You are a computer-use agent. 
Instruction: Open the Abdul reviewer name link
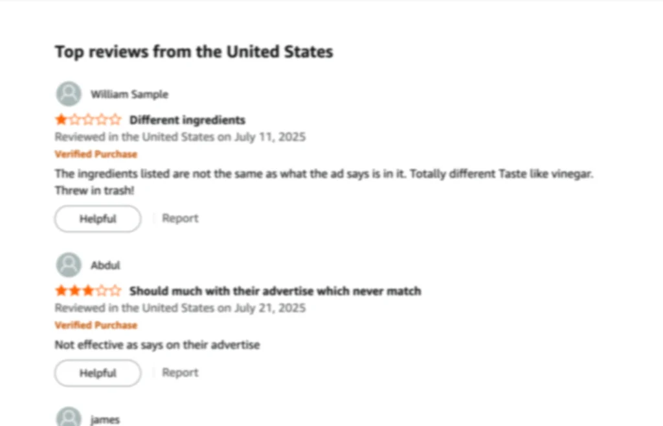click(106, 265)
